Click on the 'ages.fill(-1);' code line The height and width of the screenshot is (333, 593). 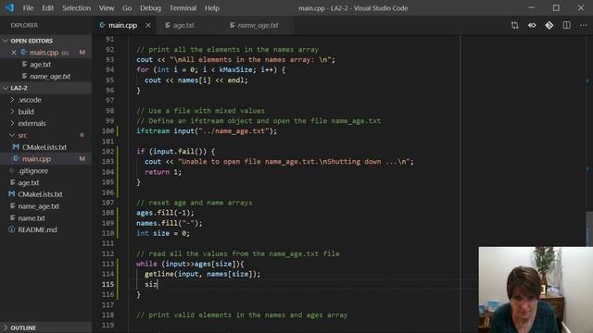tap(165, 213)
